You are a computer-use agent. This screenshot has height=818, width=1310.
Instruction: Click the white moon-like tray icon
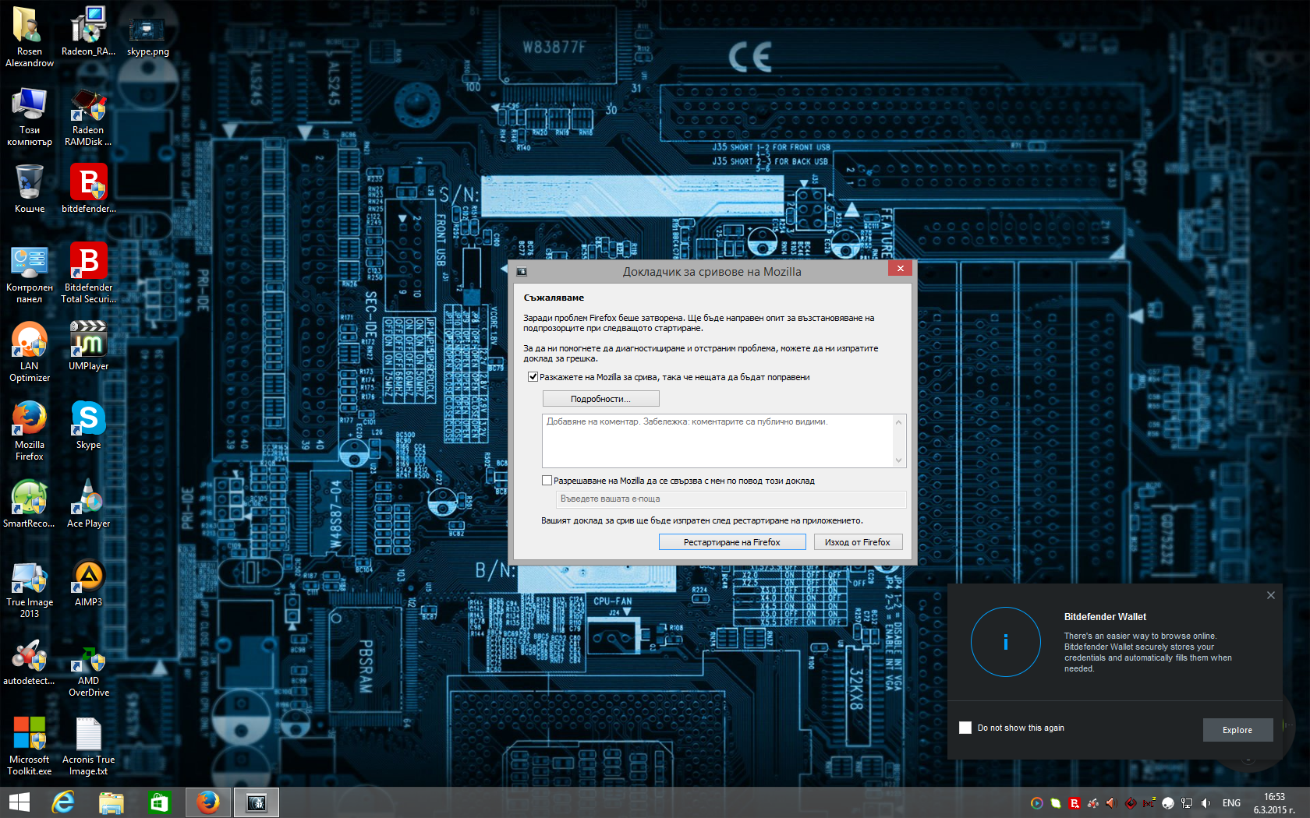(x=1168, y=803)
